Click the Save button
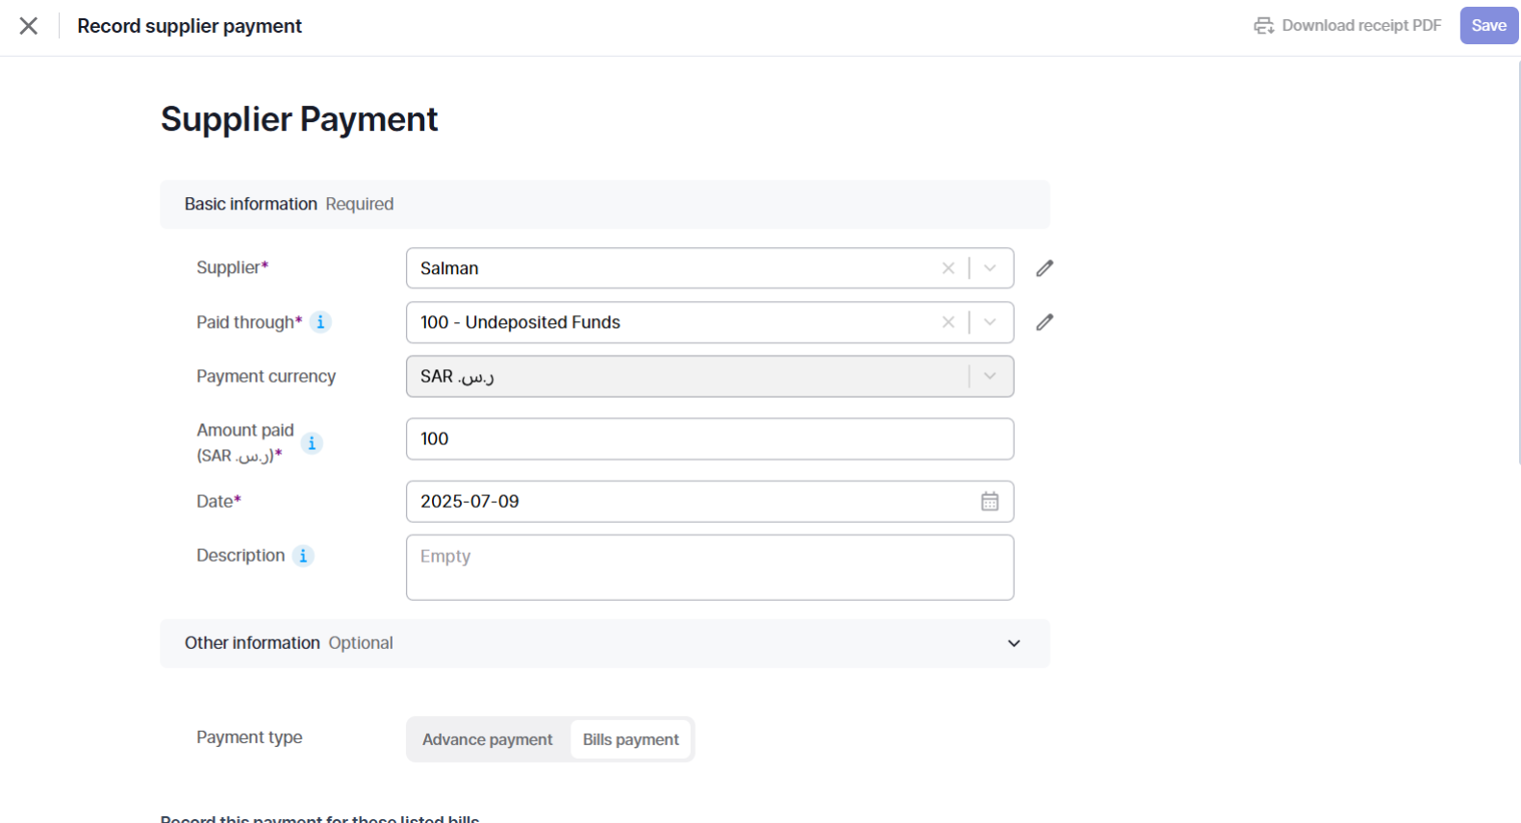Image resolution: width=1521 pixels, height=823 pixels. [x=1488, y=26]
